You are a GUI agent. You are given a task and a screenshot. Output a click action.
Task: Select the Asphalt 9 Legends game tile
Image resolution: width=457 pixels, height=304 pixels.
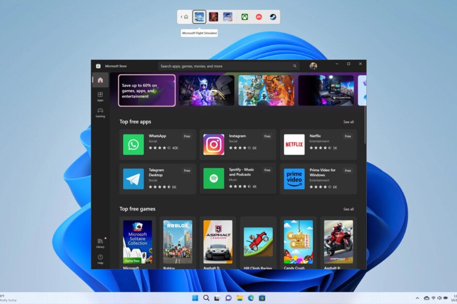(x=218, y=243)
